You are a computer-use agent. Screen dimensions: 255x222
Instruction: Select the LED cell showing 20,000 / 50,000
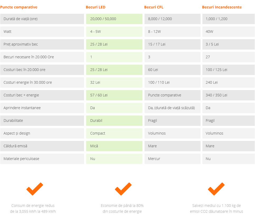point(114,19)
